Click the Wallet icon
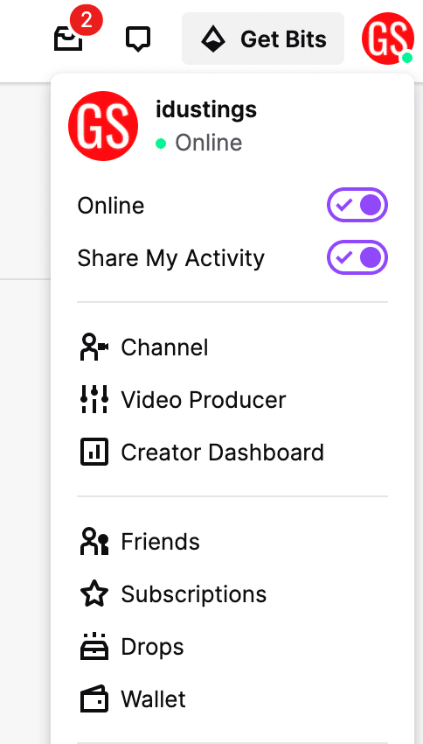Screen dimensions: 423x744 [x=94, y=699]
